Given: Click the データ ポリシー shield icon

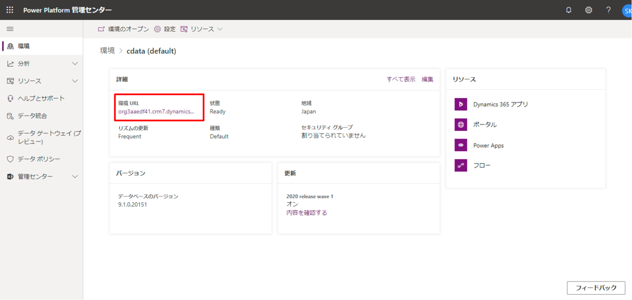Looking at the screenshot, I should click(x=10, y=159).
